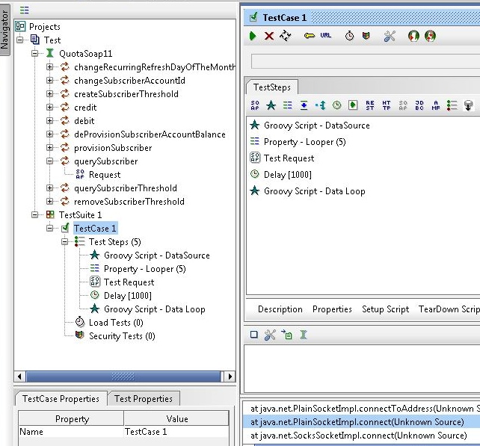Expand querySubscriberThreshold node

pyautogui.click(x=49, y=188)
